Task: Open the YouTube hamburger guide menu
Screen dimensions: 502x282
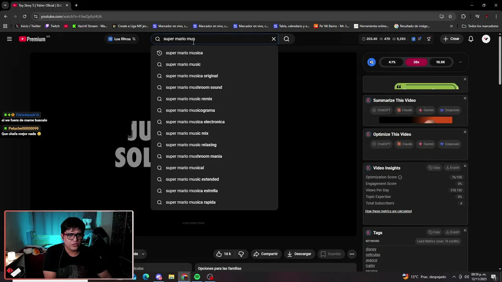Action: [9, 39]
